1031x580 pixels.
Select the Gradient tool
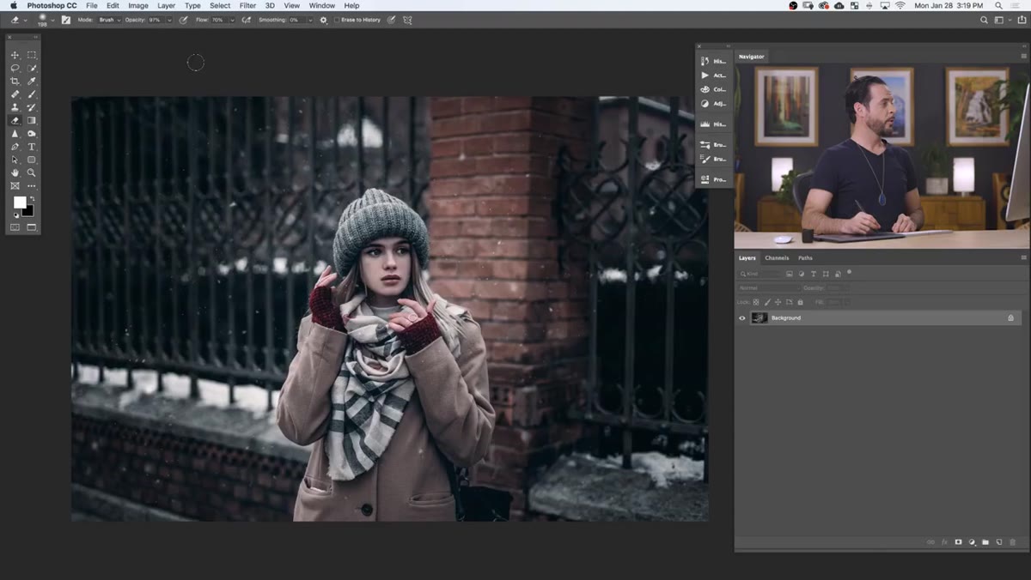[32, 120]
